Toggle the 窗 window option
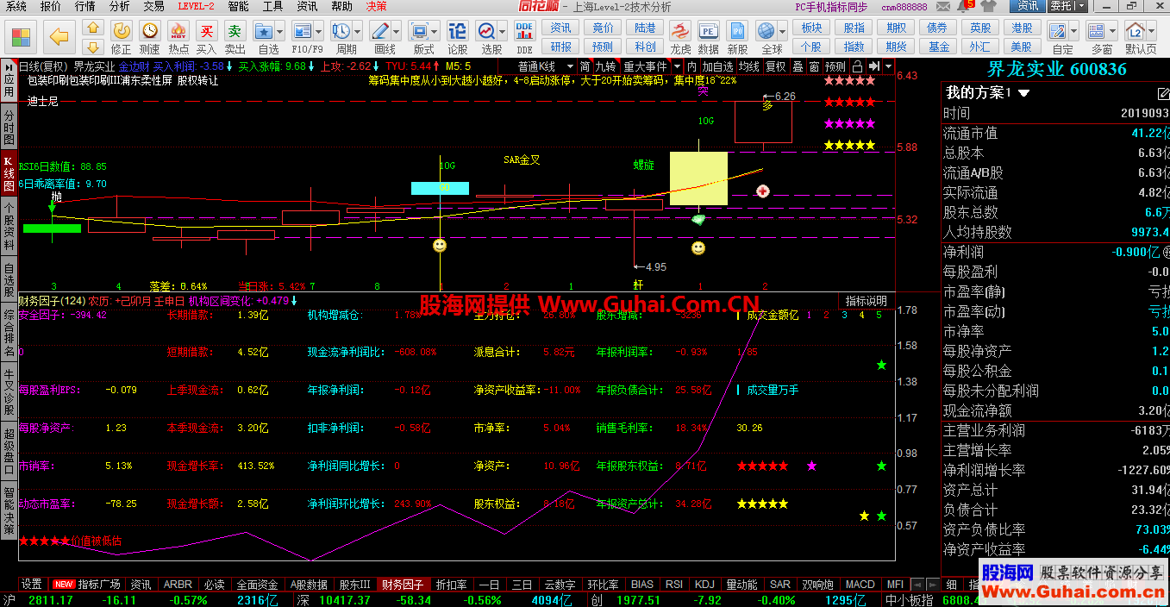1170x607 pixels. click(x=814, y=66)
